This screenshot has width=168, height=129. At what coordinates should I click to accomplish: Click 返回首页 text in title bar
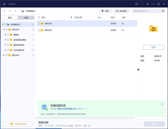pos(12,4)
